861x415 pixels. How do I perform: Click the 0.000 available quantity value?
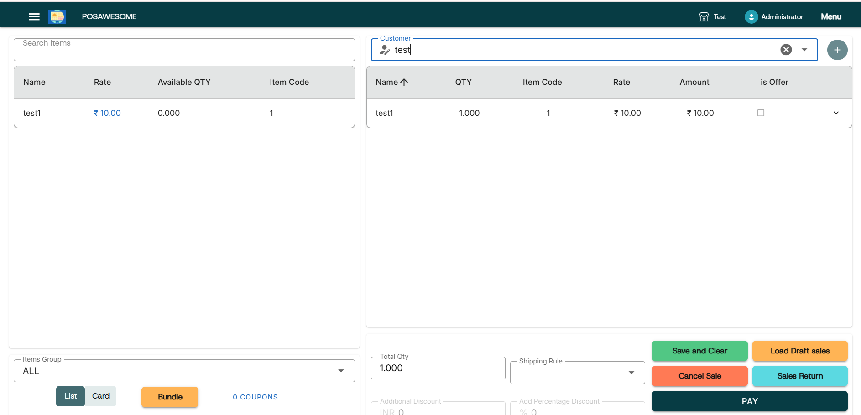point(169,113)
